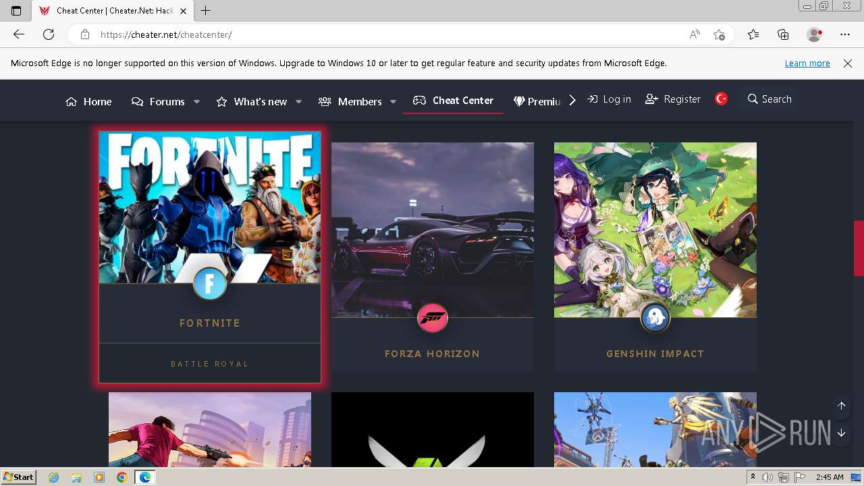864x486 pixels.
Task: Expand the Forums dropdown arrow
Action: point(196,102)
